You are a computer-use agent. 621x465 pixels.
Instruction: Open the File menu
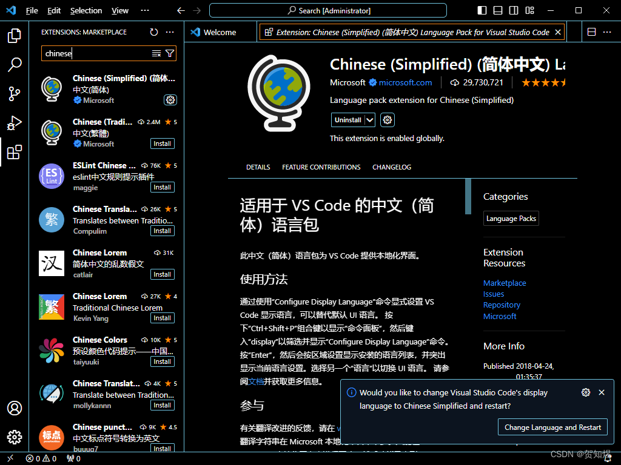[x=32, y=11]
